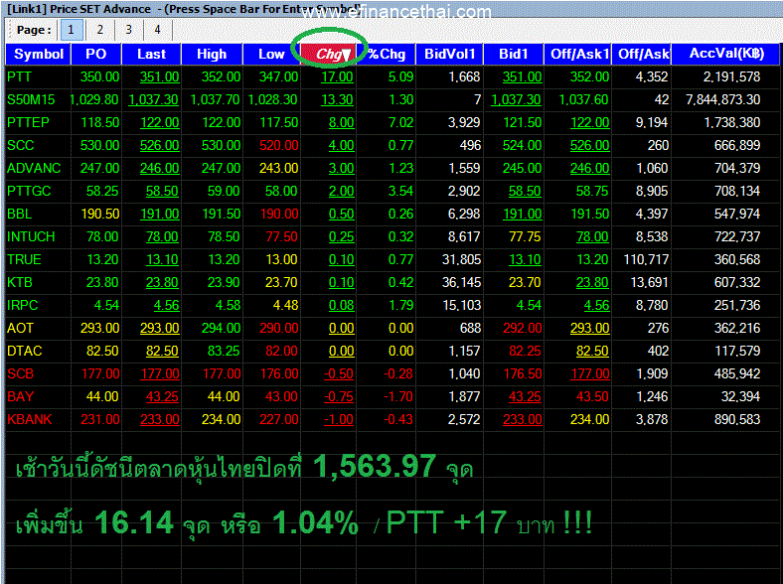783x584 pixels.
Task: Click the High column header
Action: tap(212, 54)
